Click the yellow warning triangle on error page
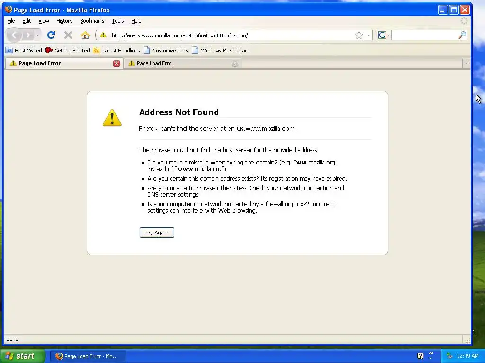Screen dimensions: 485x363 click(112, 118)
